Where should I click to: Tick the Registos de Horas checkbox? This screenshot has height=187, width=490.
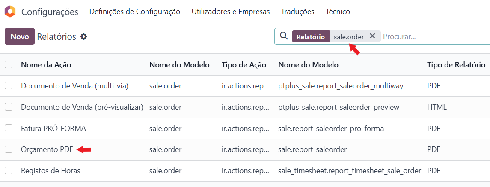pyautogui.click(x=9, y=171)
